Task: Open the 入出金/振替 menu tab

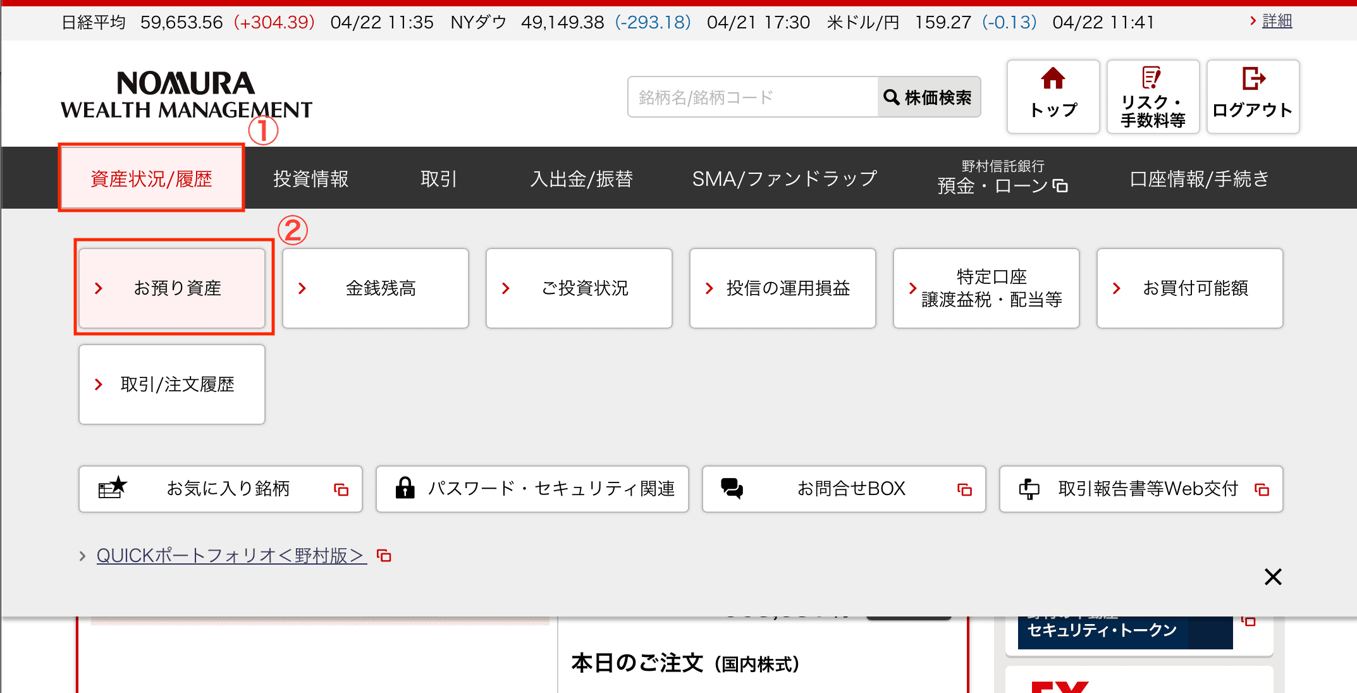Action: [582, 179]
